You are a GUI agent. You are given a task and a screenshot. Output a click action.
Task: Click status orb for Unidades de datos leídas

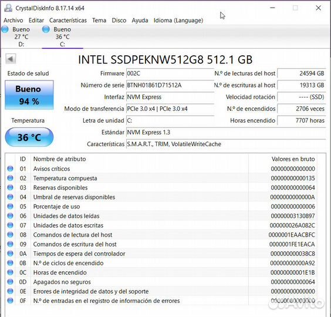(x=10, y=215)
